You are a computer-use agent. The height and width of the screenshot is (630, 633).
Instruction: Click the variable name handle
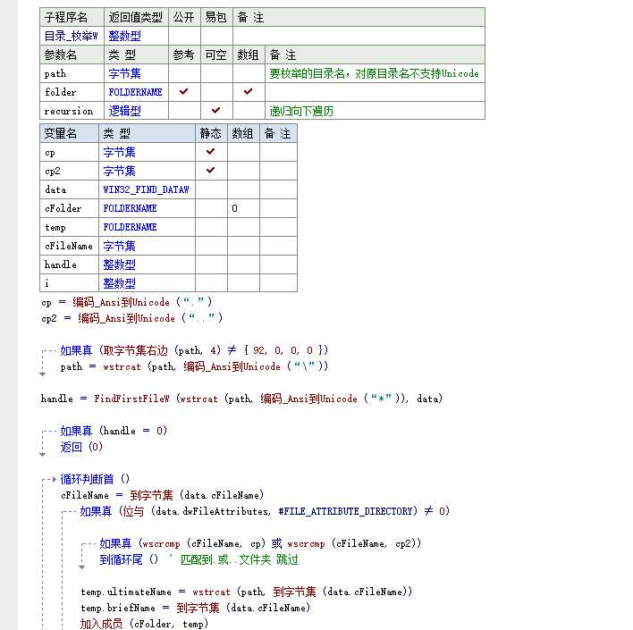coord(61,265)
